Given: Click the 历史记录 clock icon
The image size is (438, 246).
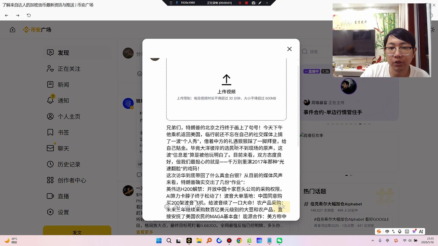Looking at the screenshot, I should (50, 164).
